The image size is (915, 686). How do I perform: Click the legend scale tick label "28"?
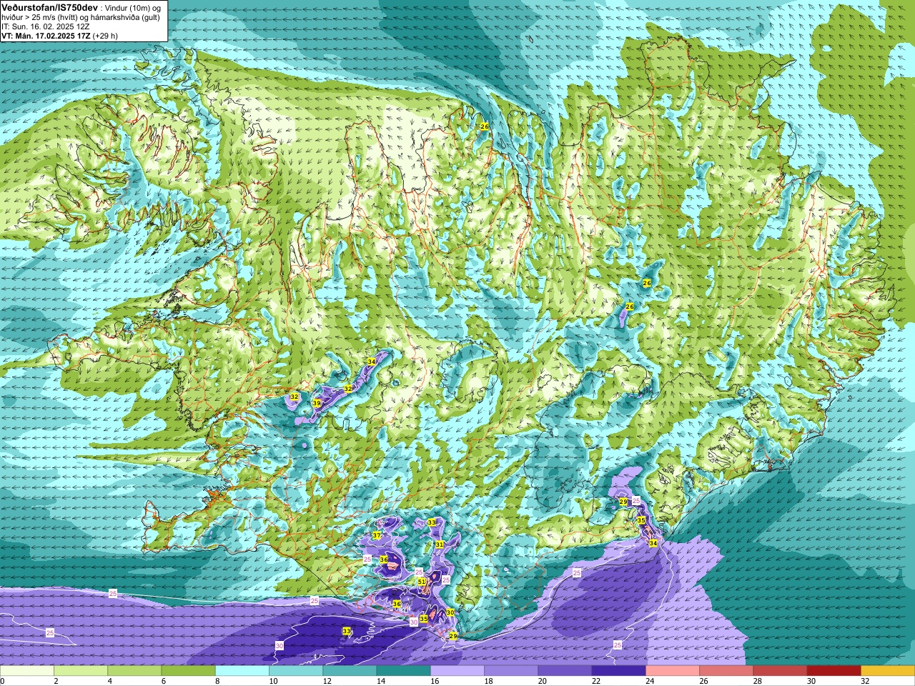tap(758, 681)
